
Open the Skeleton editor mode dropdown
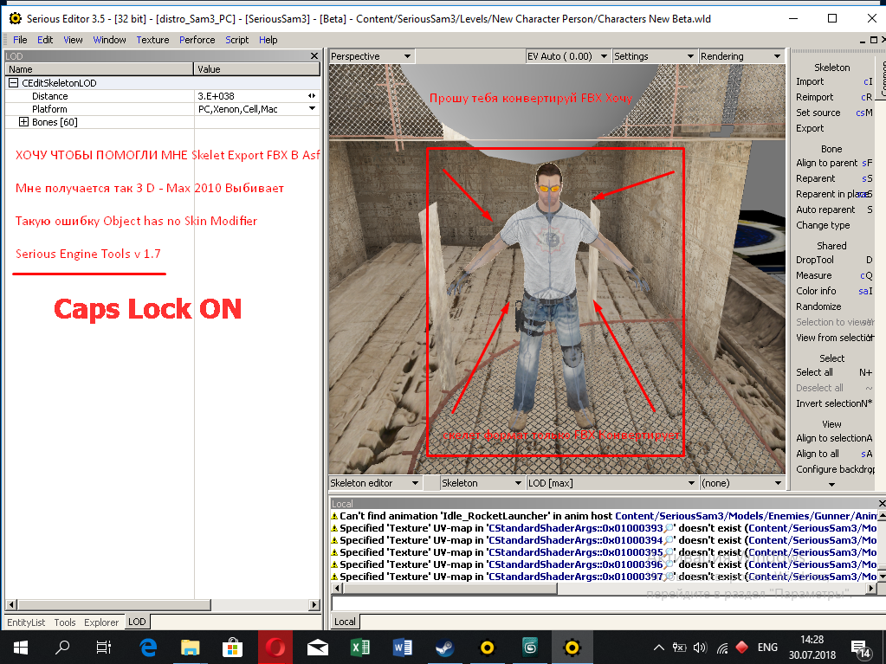tap(375, 483)
